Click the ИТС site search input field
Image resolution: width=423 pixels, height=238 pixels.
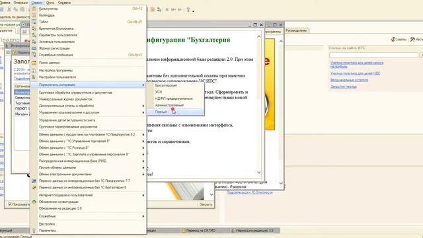click(x=373, y=55)
